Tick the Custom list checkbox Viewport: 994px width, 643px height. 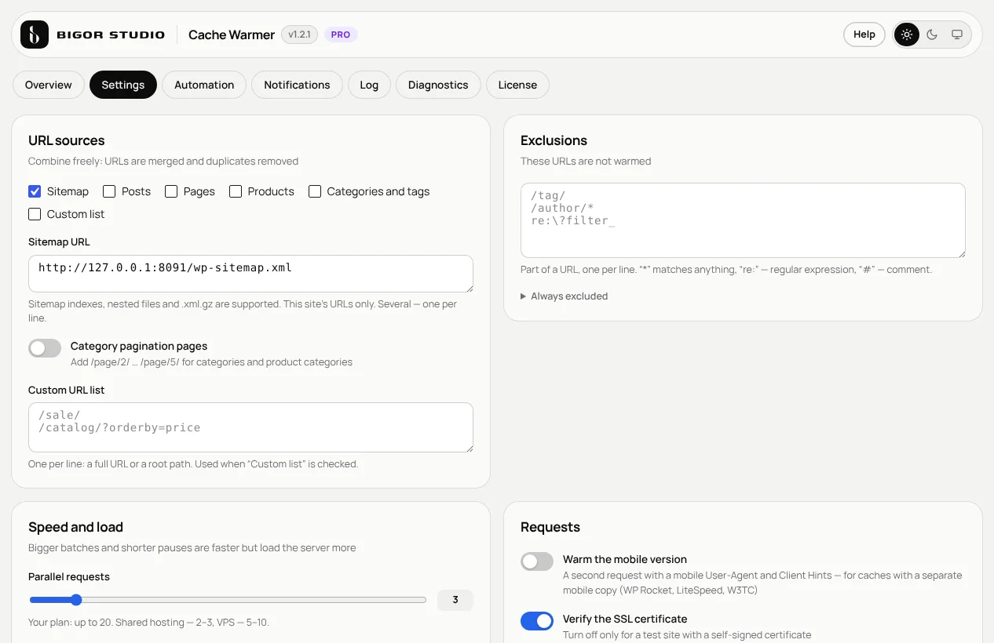coord(35,214)
